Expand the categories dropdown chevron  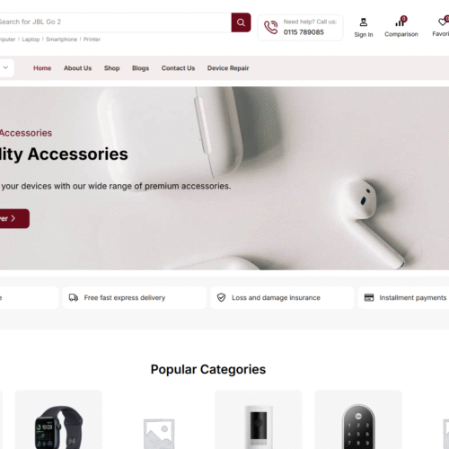pos(5,67)
